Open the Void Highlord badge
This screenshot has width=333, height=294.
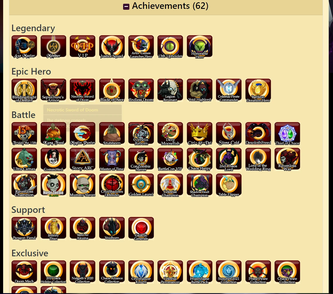coord(199,90)
